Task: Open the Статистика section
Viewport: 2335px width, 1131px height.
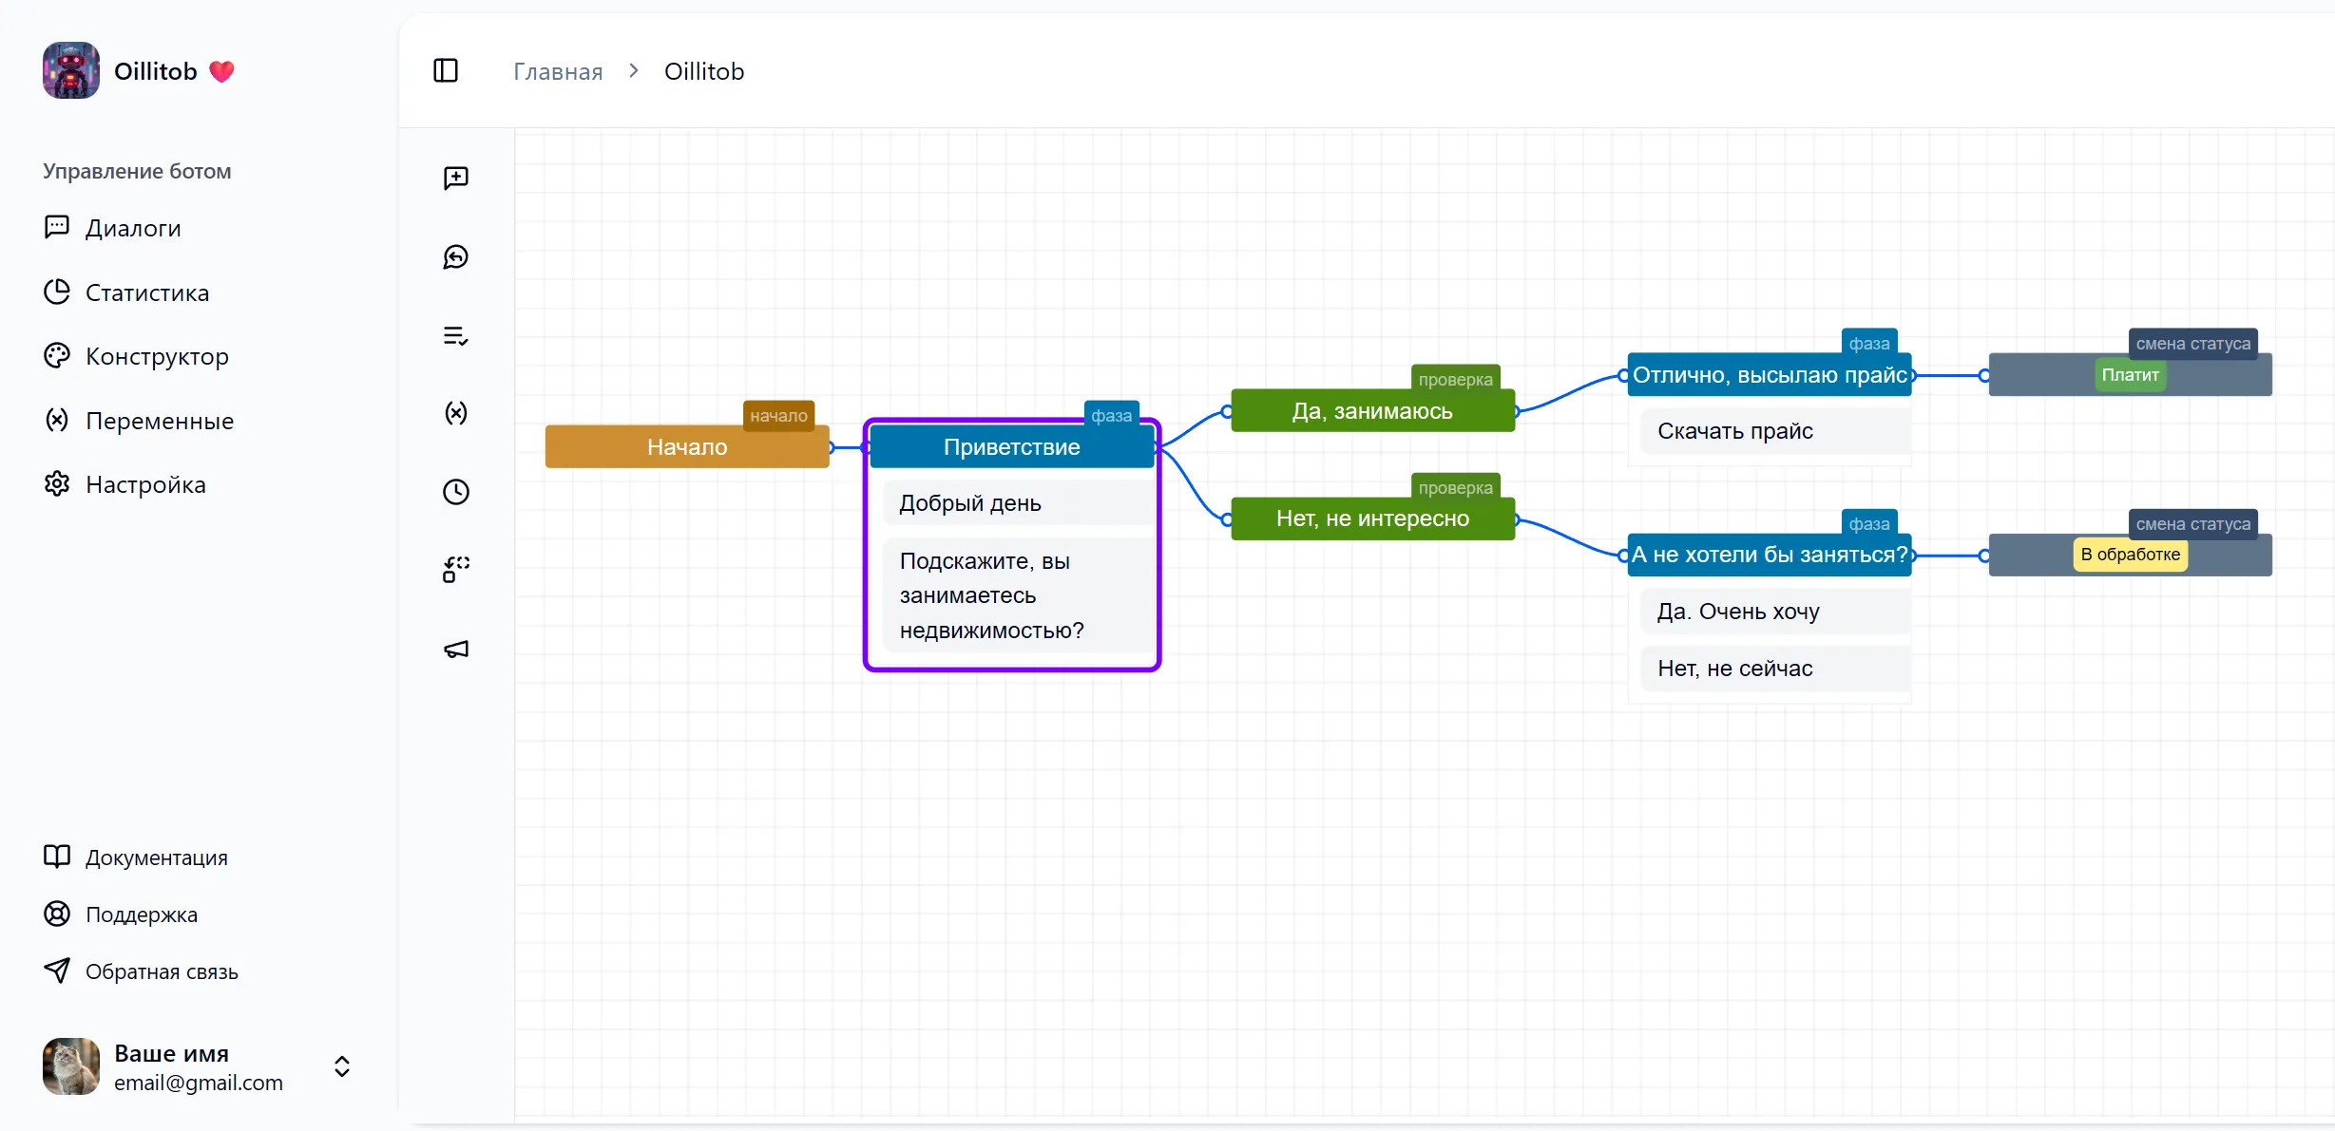Action: click(146, 292)
